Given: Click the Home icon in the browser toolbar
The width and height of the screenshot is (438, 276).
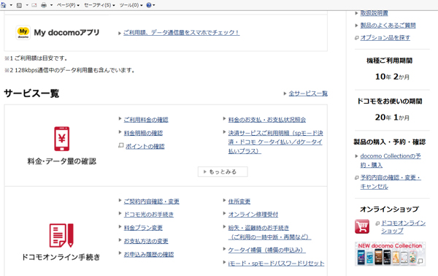Looking at the screenshot, I should [x=4, y=5].
